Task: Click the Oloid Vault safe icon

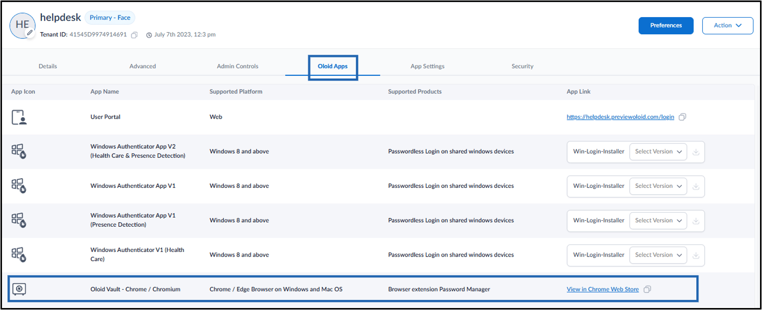Action: [19, 289]
